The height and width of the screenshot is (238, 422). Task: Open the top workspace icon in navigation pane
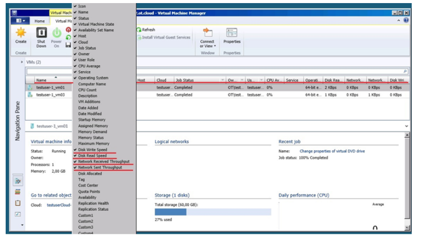[18, 181]
